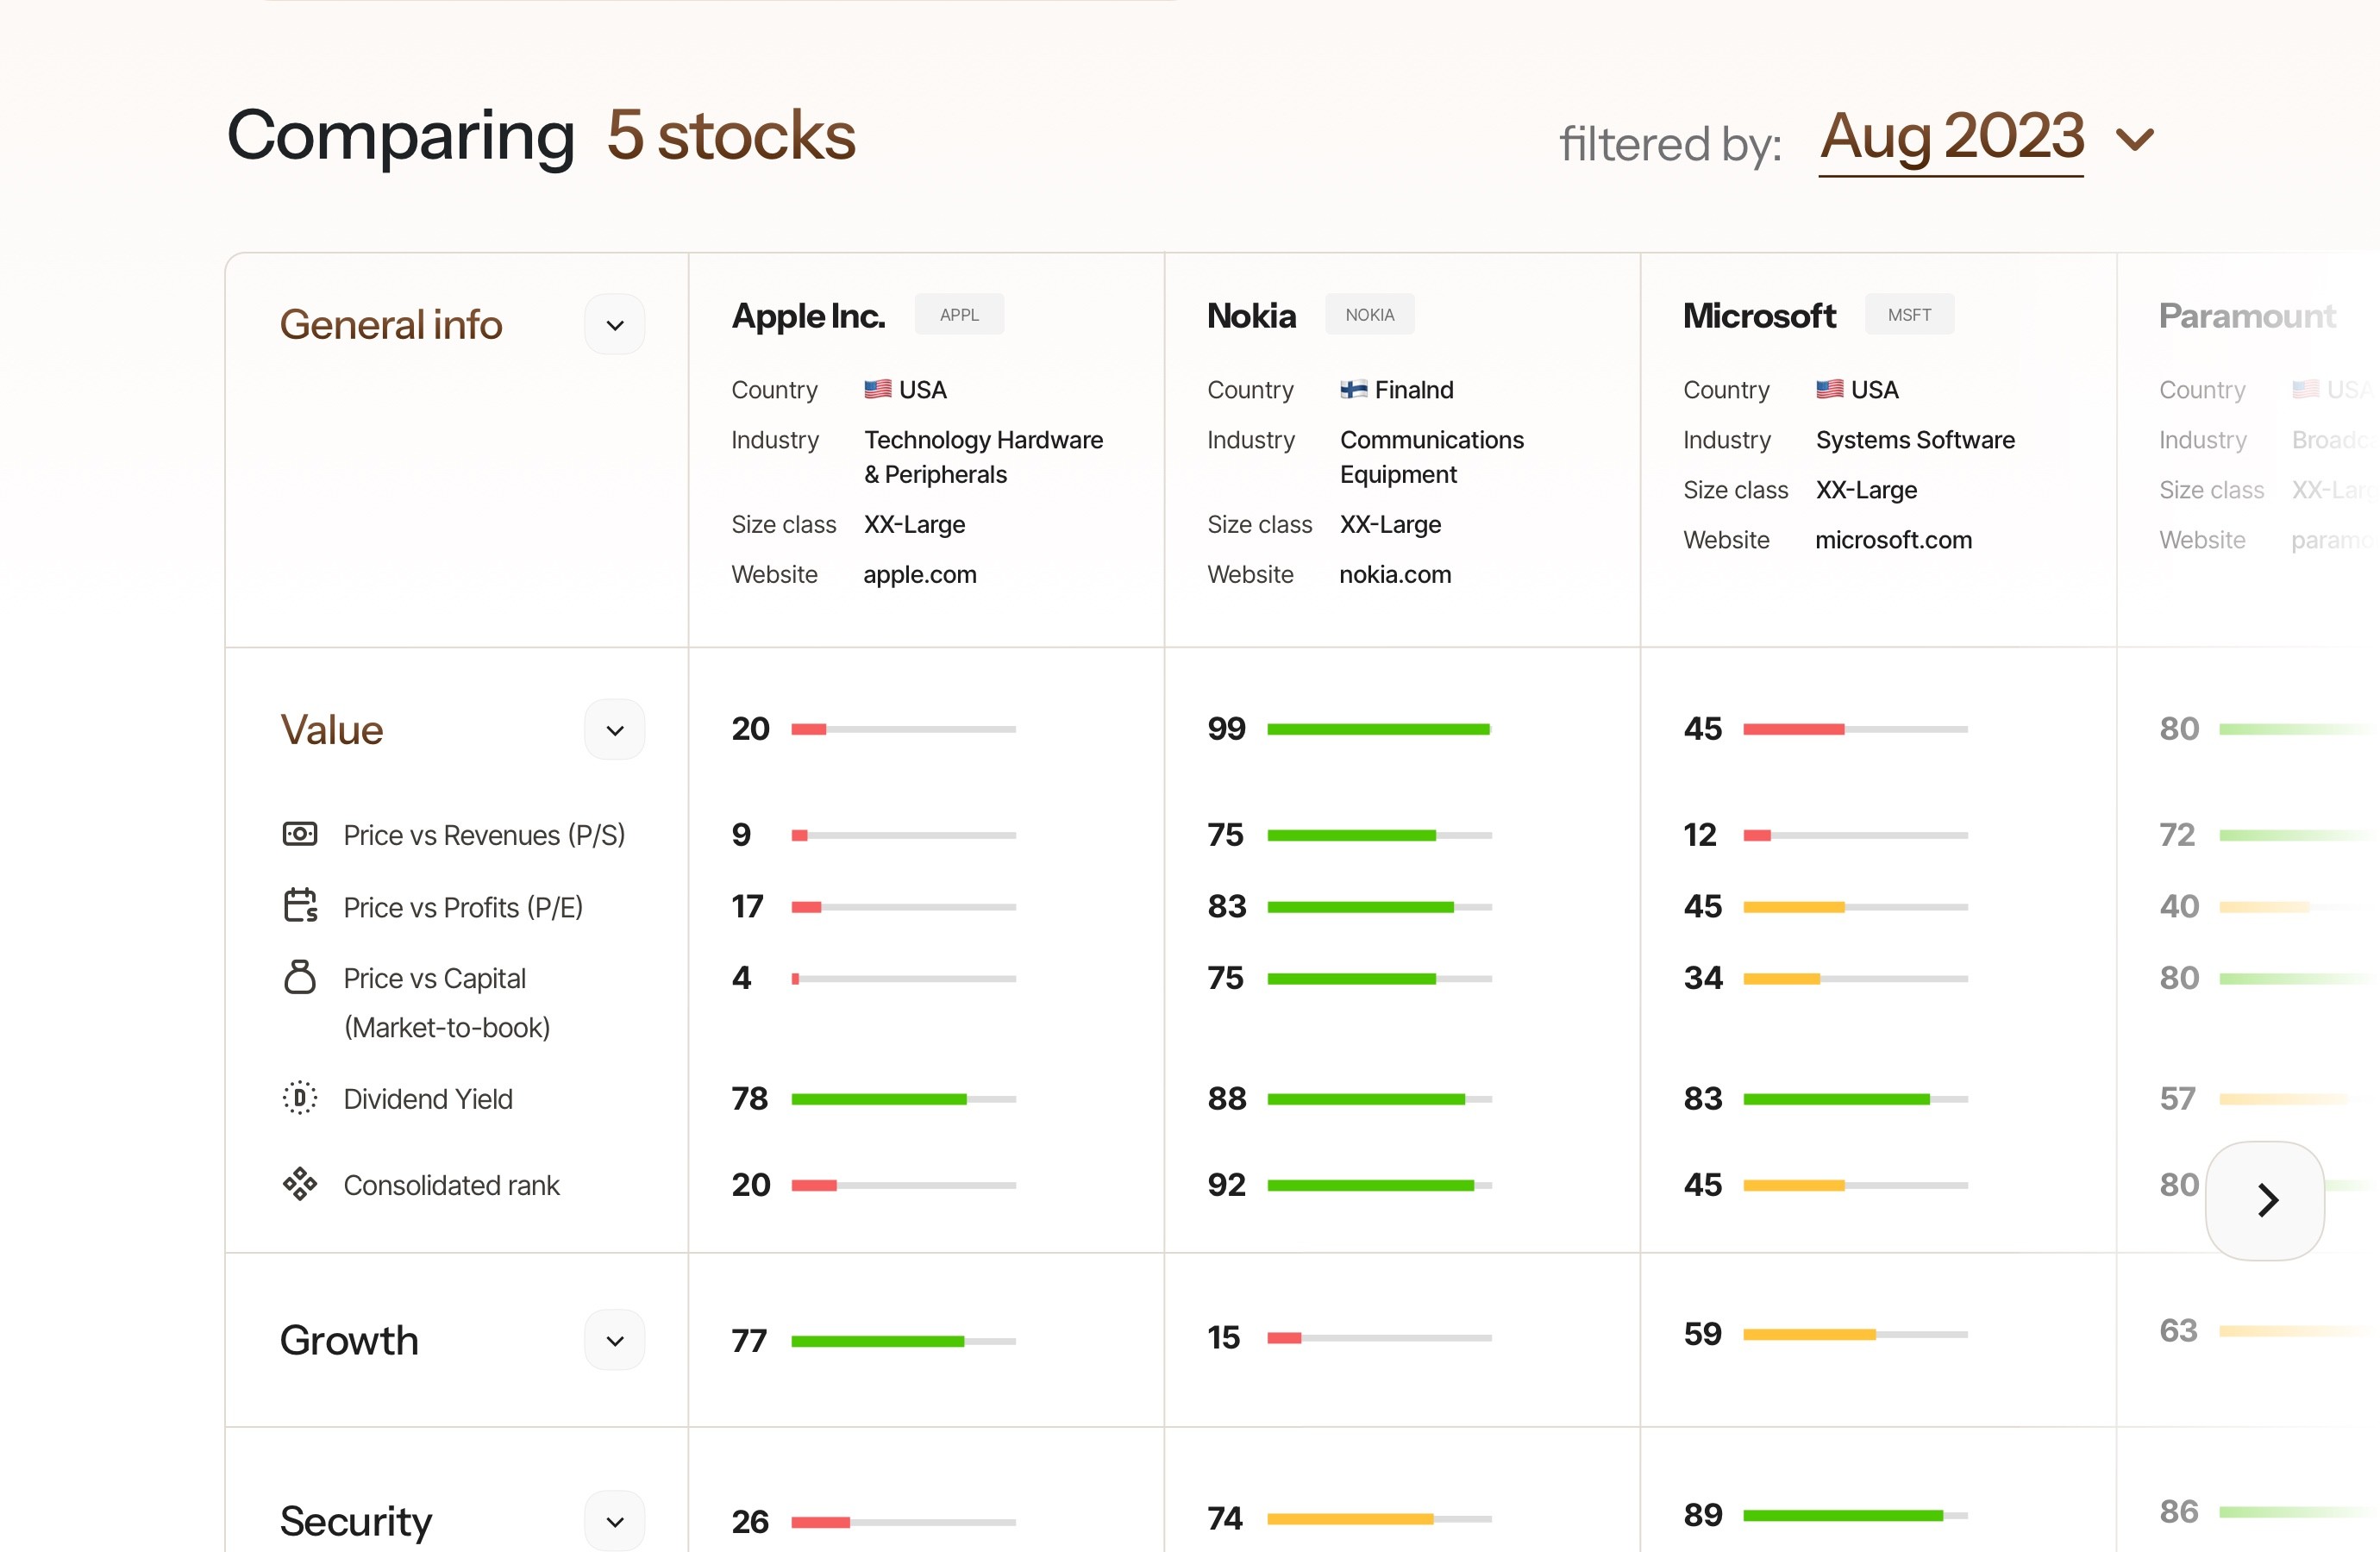Click the USA flag under Apple Inc.
Image resolution: width=2380 pixels, height=1552 pixels.
[878, 389]
